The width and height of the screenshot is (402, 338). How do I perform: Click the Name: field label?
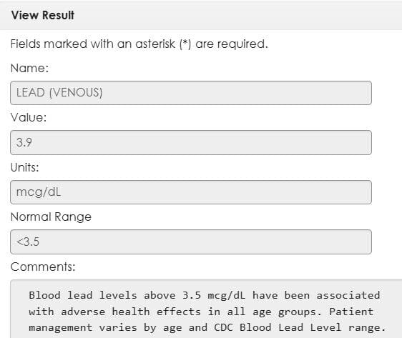(x=29, y=68)
